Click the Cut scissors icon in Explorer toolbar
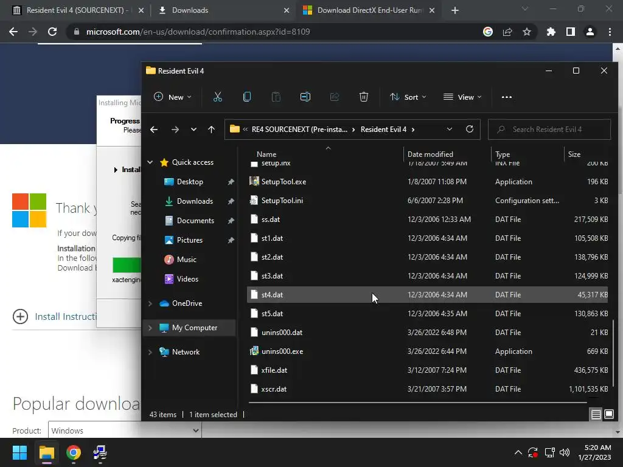 tap(217, 97)
